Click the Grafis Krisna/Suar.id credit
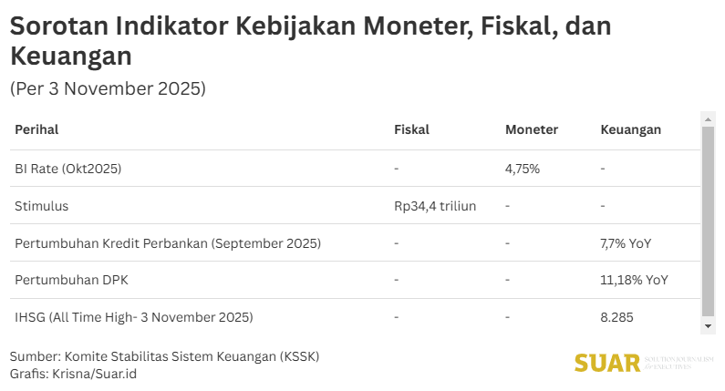Image resolution: width=725 pixels, height=391 pixels. point(74,374)
